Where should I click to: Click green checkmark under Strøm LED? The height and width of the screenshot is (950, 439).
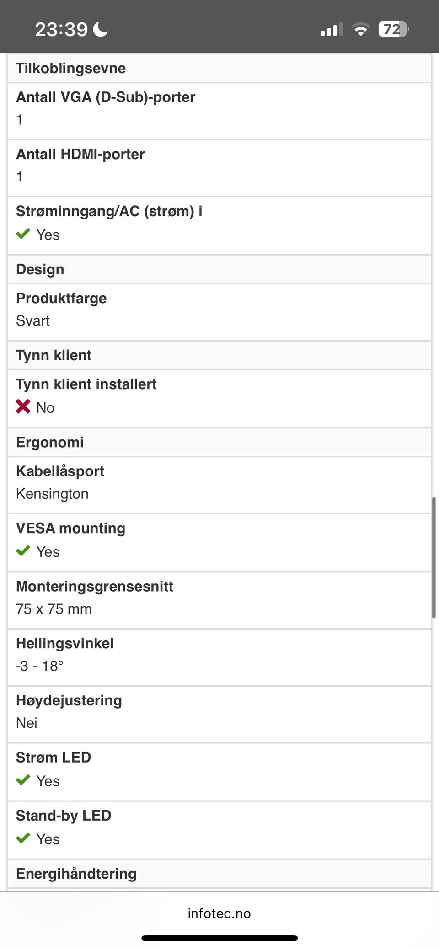(x=23, y=780)
